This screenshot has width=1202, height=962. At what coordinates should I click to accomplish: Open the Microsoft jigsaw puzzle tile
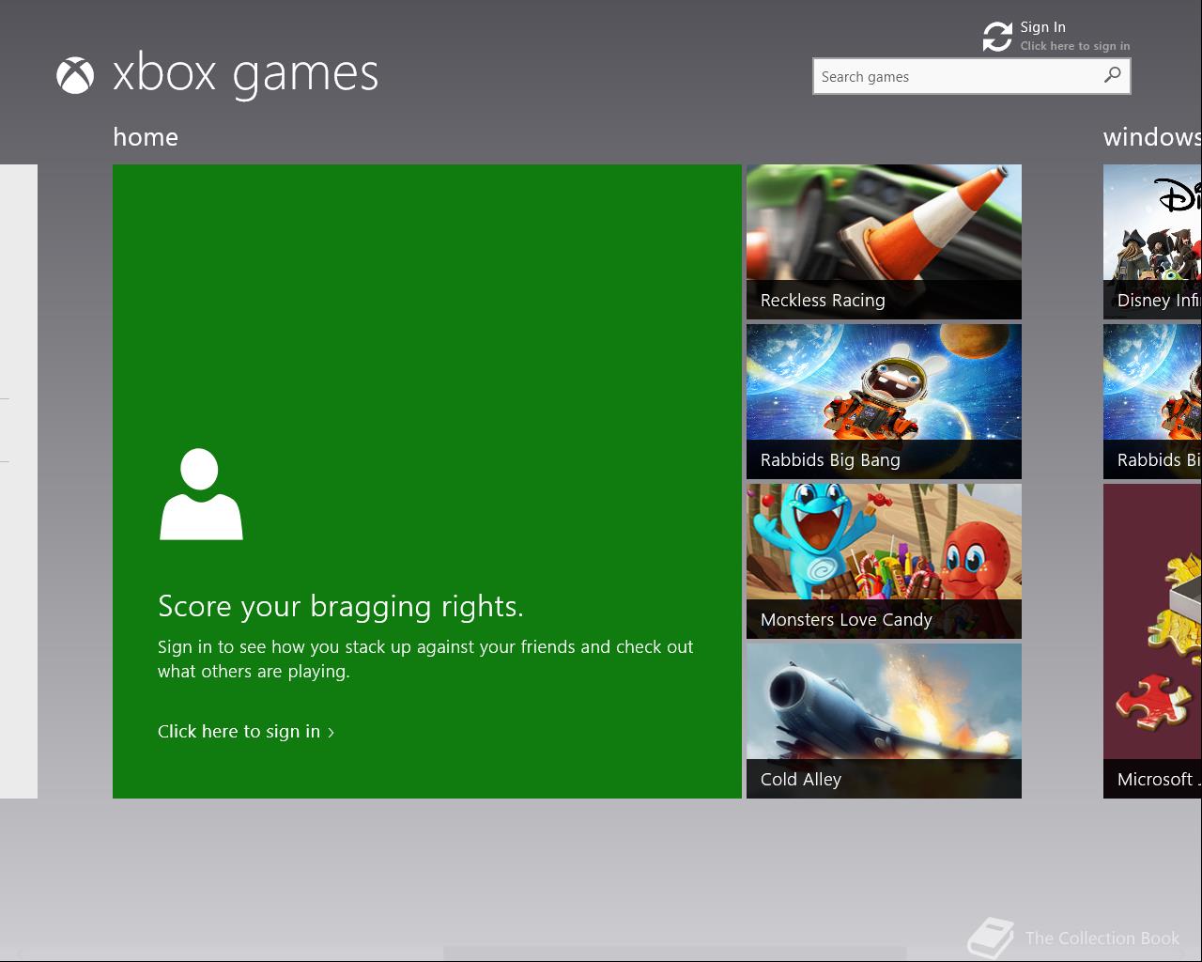(1152, 641)
